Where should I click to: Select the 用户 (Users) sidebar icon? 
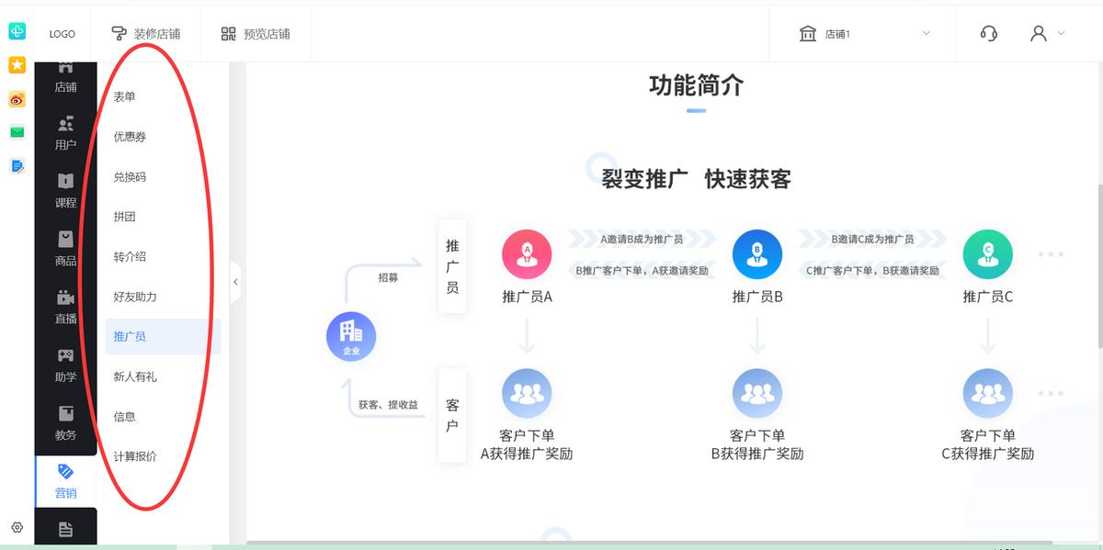pyautogui.click(x=65, y=133)
